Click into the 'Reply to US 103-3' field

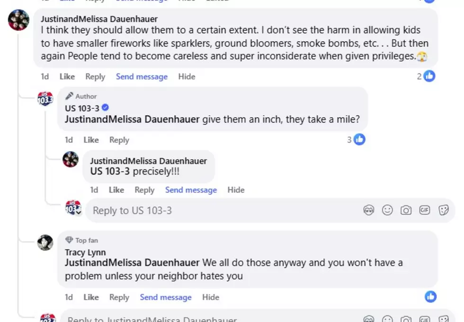[225, 211]
